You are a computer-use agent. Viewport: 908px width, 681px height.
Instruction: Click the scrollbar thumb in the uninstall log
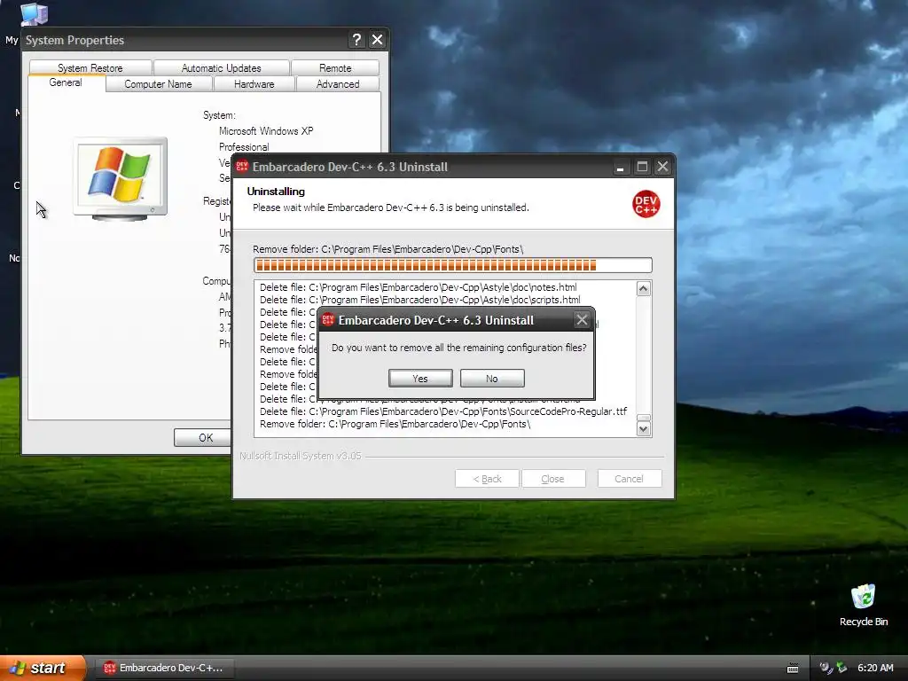point(644,418)
